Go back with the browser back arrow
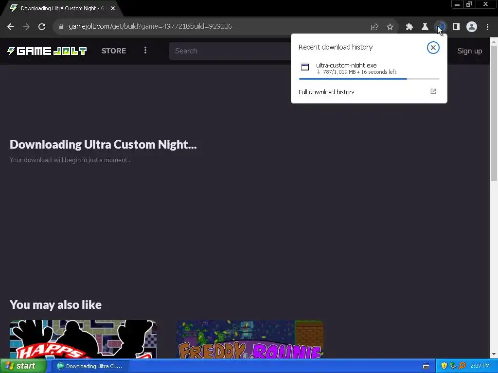The height and width of the screenshot is (373, 498). point(11,27)
